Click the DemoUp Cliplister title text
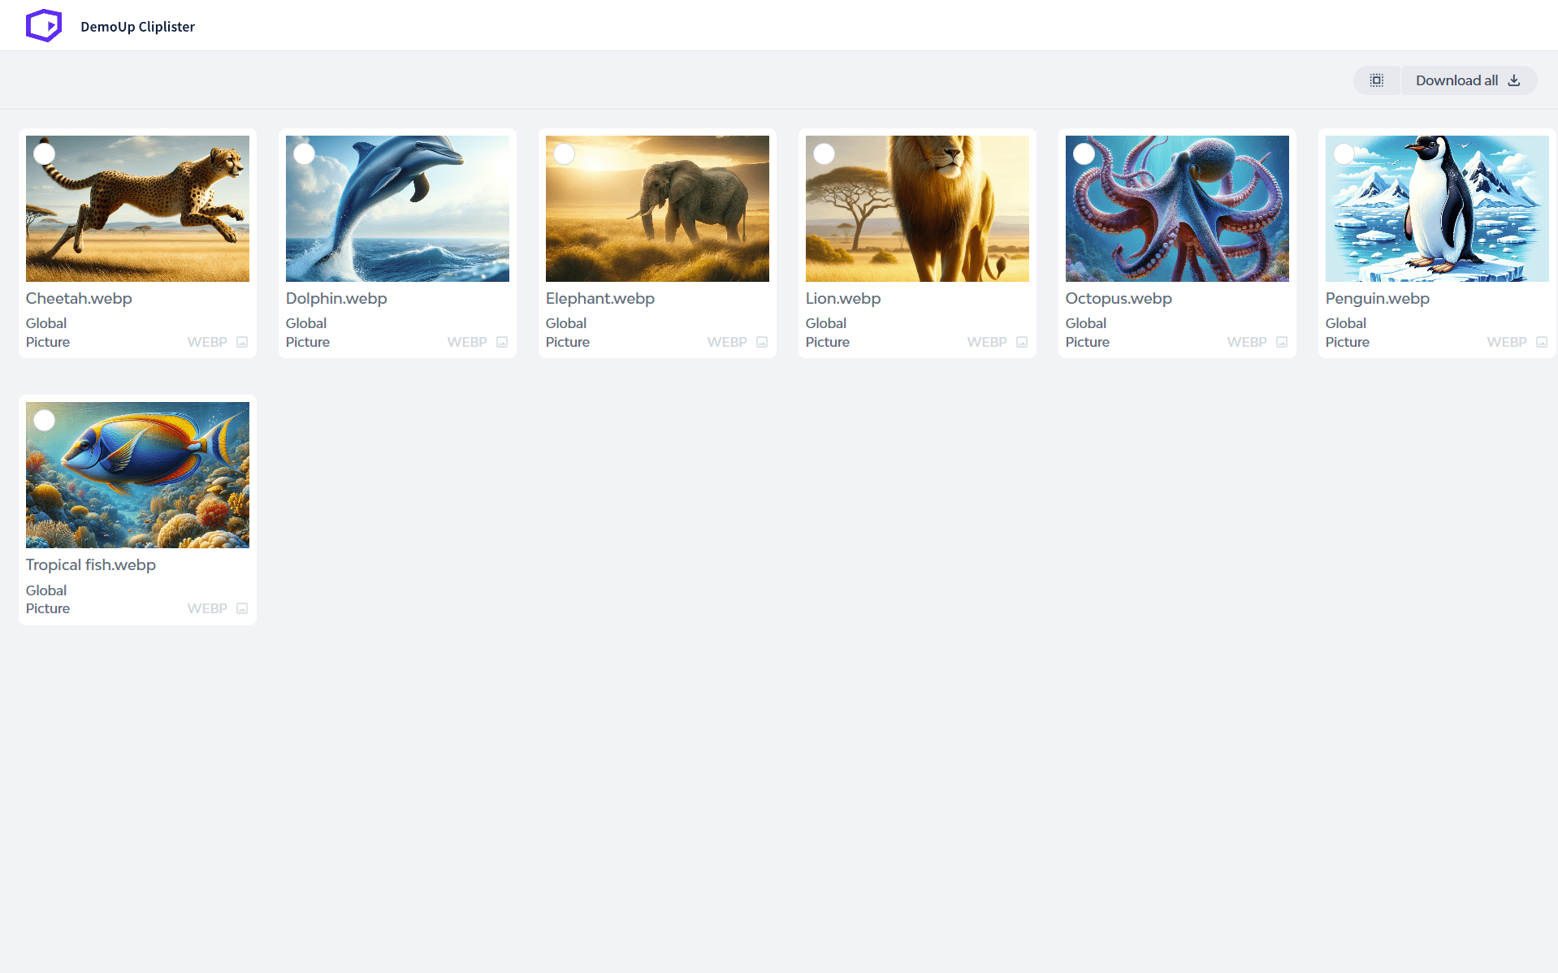 point(137,27)
